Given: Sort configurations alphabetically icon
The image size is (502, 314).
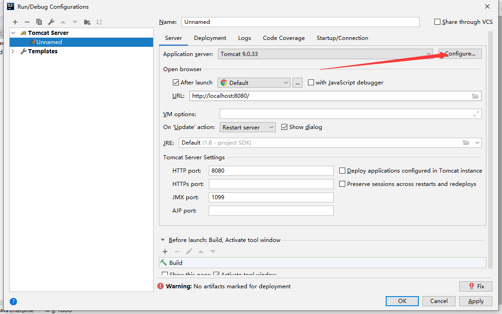Looking at the screenshot, I should (99, 22).
